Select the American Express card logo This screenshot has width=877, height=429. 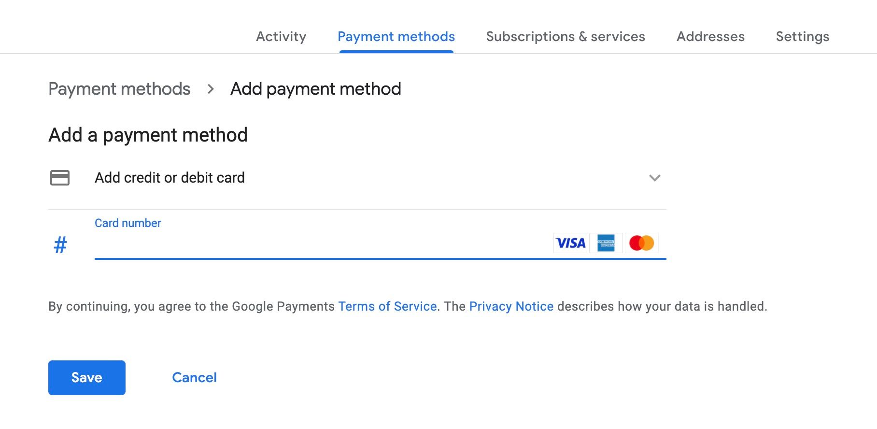click(x=606, y=243)
